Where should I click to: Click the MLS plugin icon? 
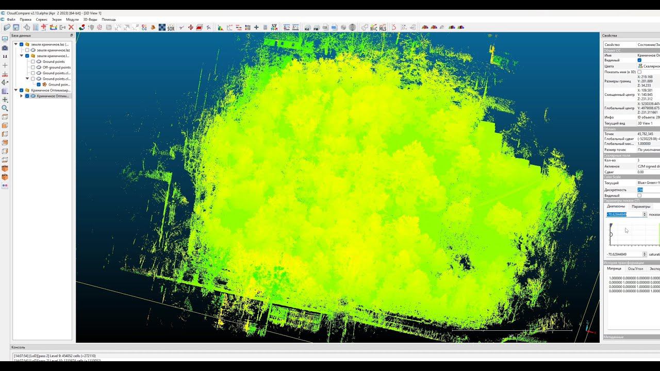coord(383,27)
